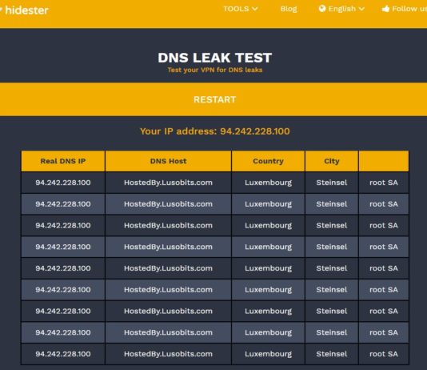Screen dimensions: 427x370
Task: Open the English language dropdown
Action: tap(341, 9)
